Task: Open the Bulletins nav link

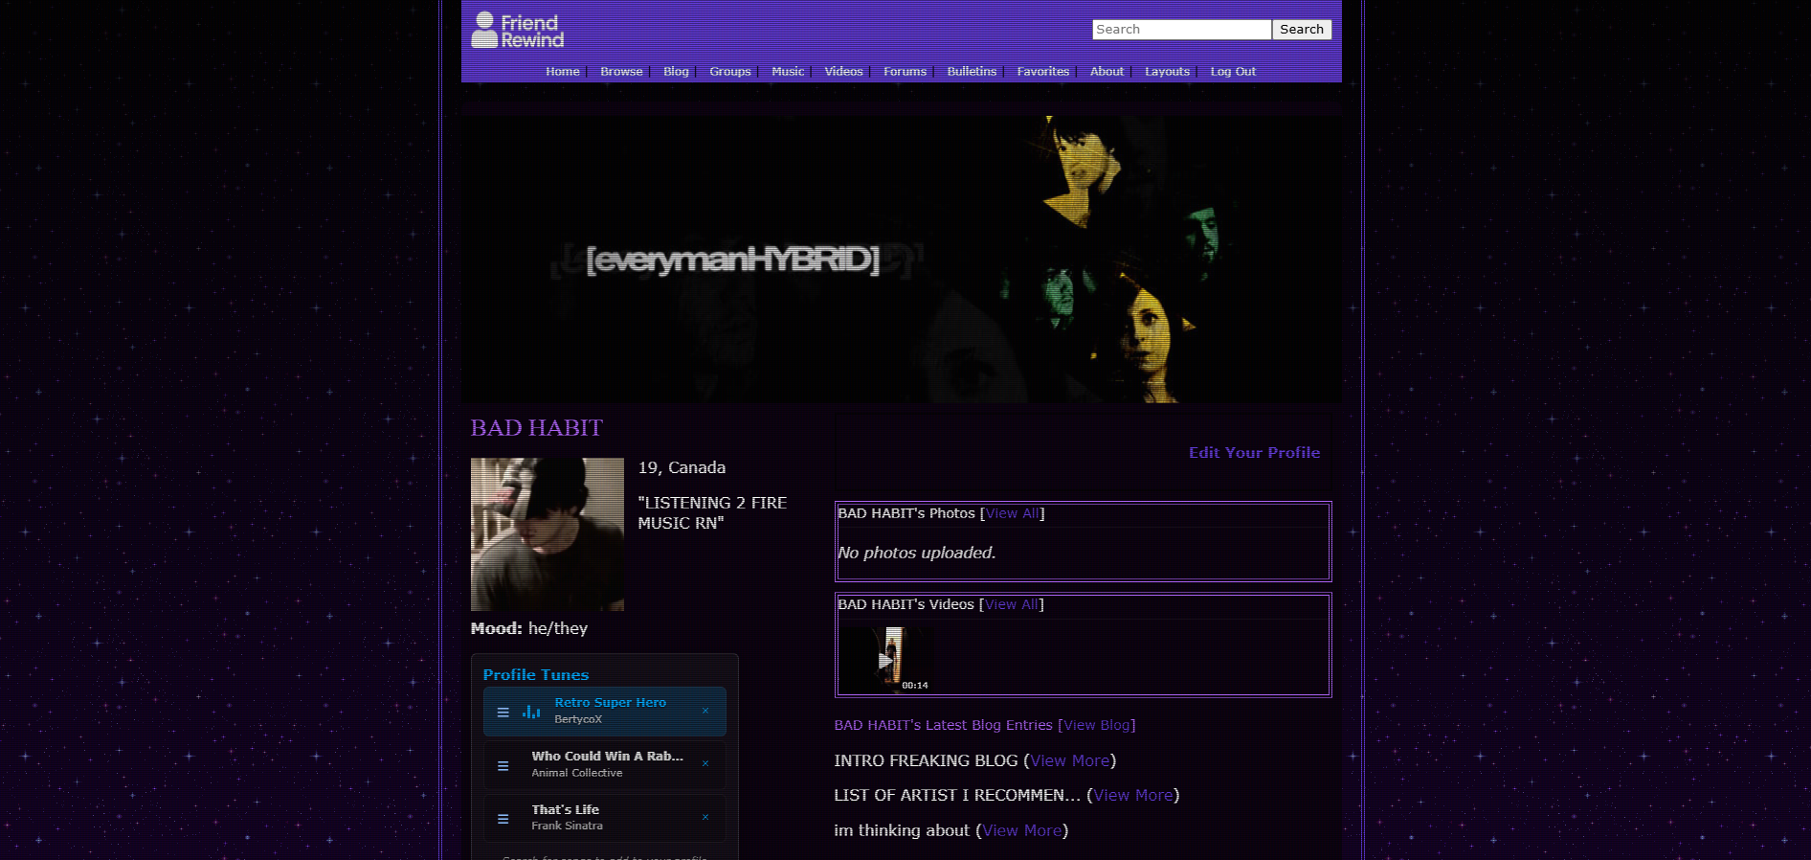Action: tap(972, 72)
